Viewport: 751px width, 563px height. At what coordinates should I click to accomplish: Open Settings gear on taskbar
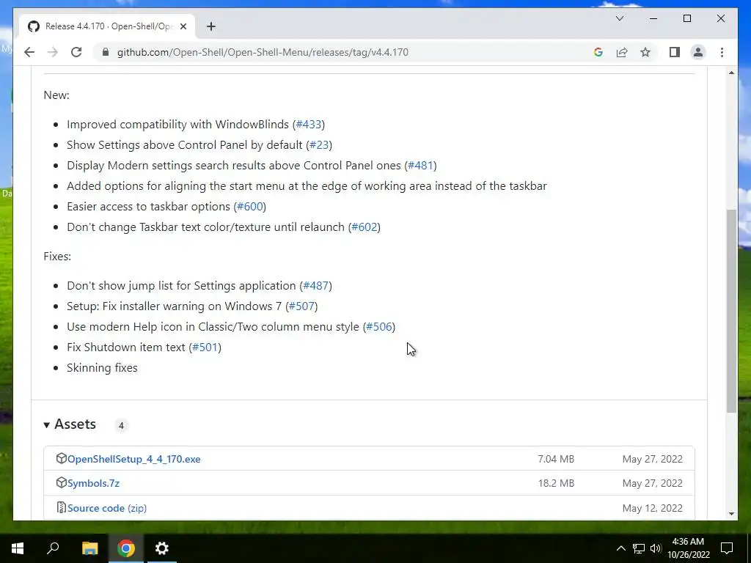162,548
